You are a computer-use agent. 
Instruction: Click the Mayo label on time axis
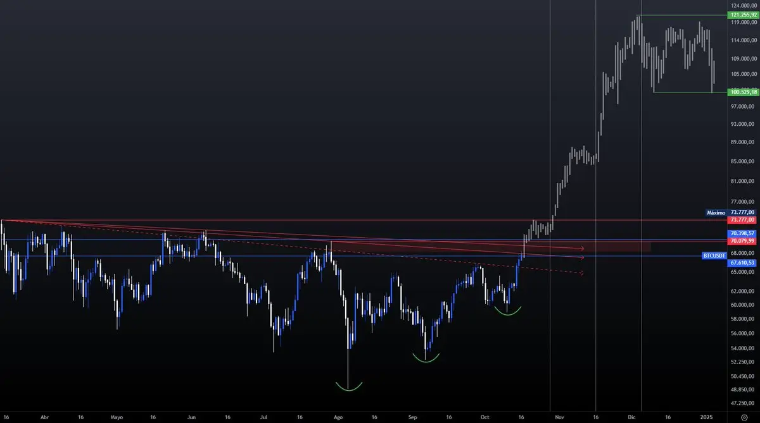117,417
